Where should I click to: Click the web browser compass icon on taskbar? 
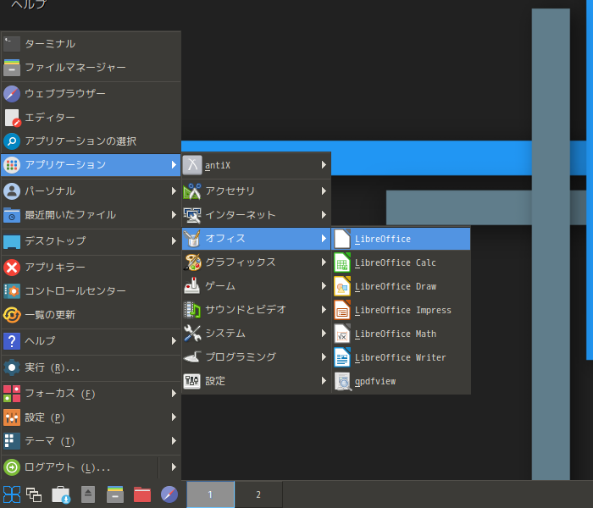[169, 494]
